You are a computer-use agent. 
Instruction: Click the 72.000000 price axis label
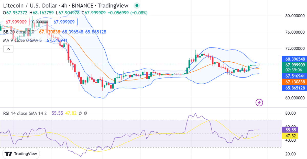click(295, 49)
